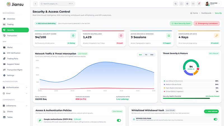
Task: Click the 5/6 Checks Passed text
Action: (212, 96)
